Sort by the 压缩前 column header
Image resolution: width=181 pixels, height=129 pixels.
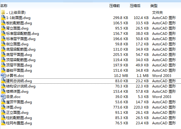click(x=115, y=6)
